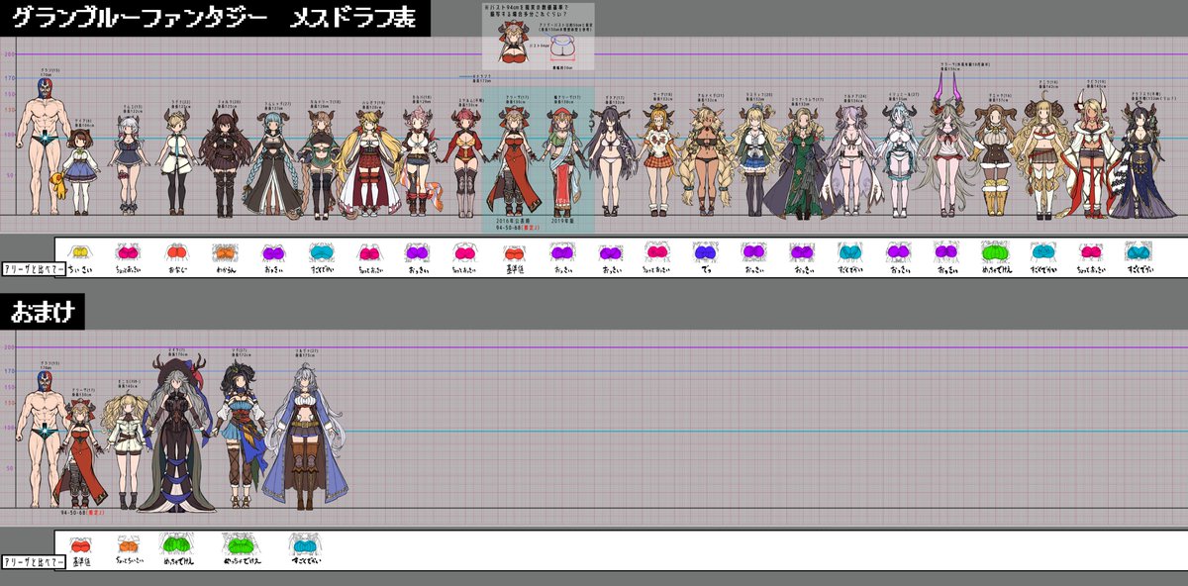Select the '94-50-68' caption in the bonus chart

click(x=81, y=515)
